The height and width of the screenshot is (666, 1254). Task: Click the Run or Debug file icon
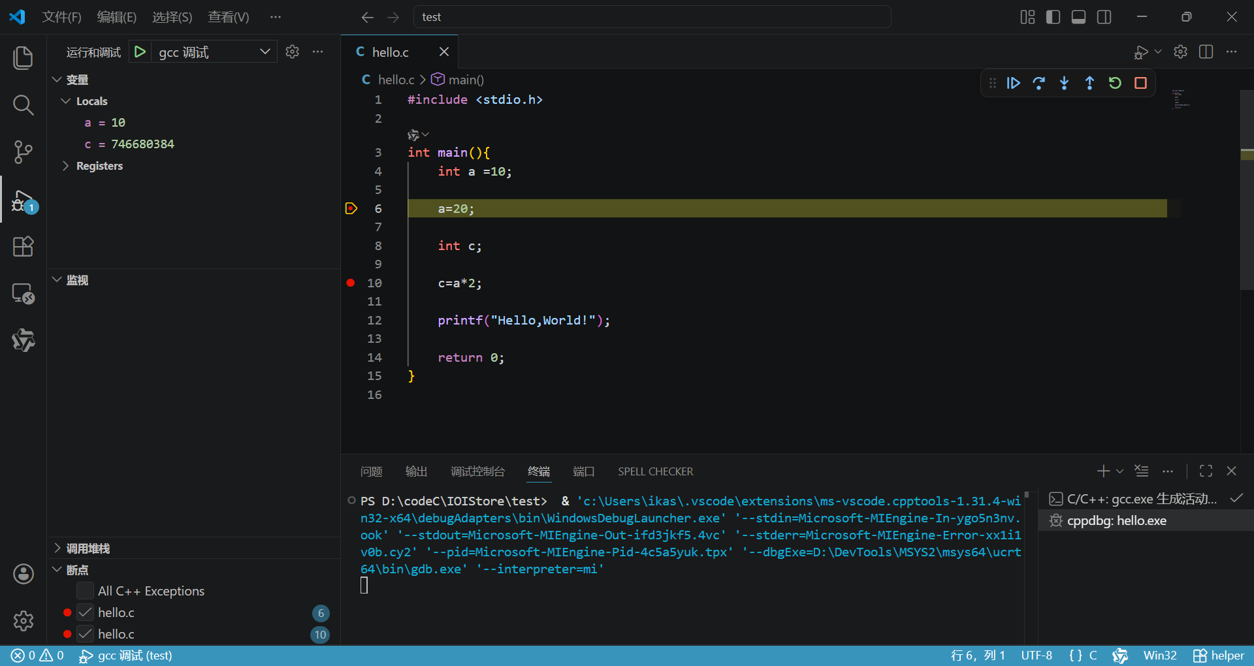(1140, 52)
